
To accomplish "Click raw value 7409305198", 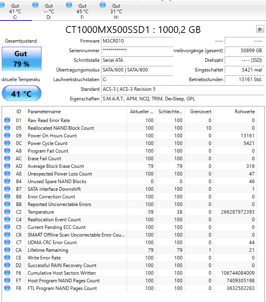I will click(x=240, y=281).
